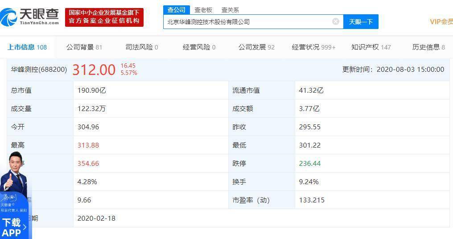Viewport: 453px width, 239px height.
Task: Click the 成交额 label cell
Action: click(261, 109)
